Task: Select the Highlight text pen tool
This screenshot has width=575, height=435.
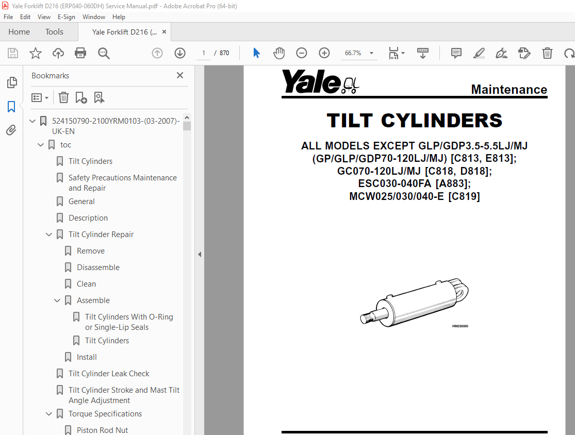Action: (479, 53)
